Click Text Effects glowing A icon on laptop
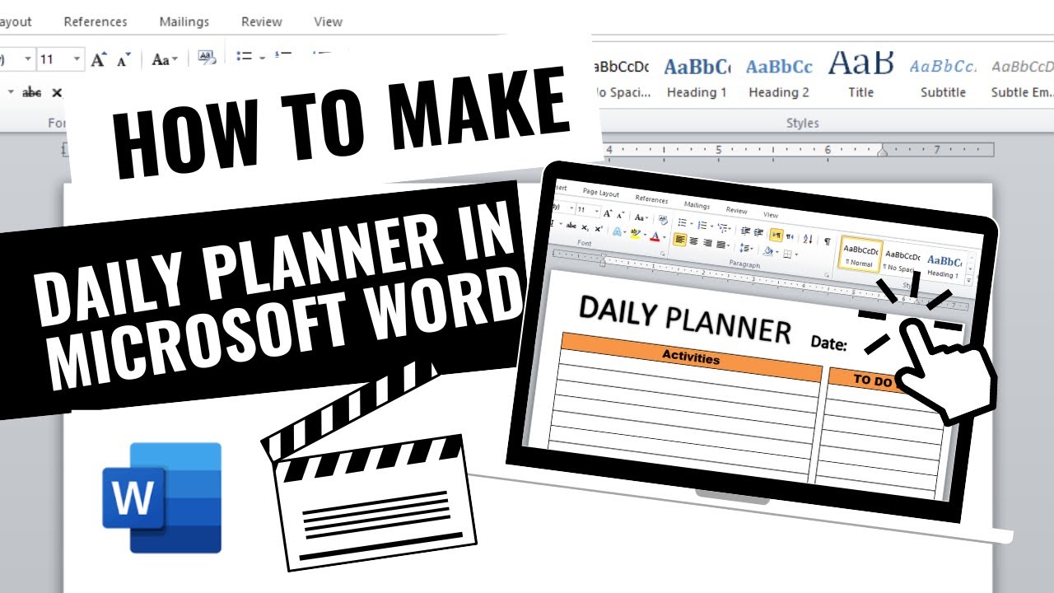 coord(617,231)
